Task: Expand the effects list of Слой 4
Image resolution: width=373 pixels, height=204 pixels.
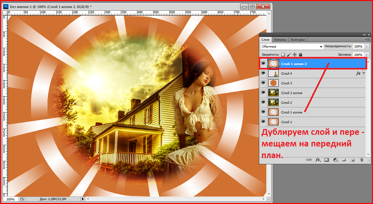Action: (x=364, y=74)
